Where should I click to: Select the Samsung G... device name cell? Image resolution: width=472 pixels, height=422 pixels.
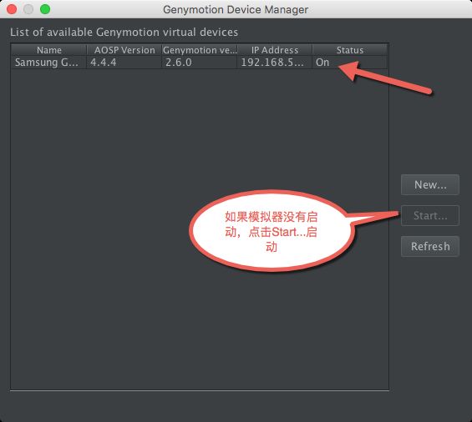click(48, 63)
